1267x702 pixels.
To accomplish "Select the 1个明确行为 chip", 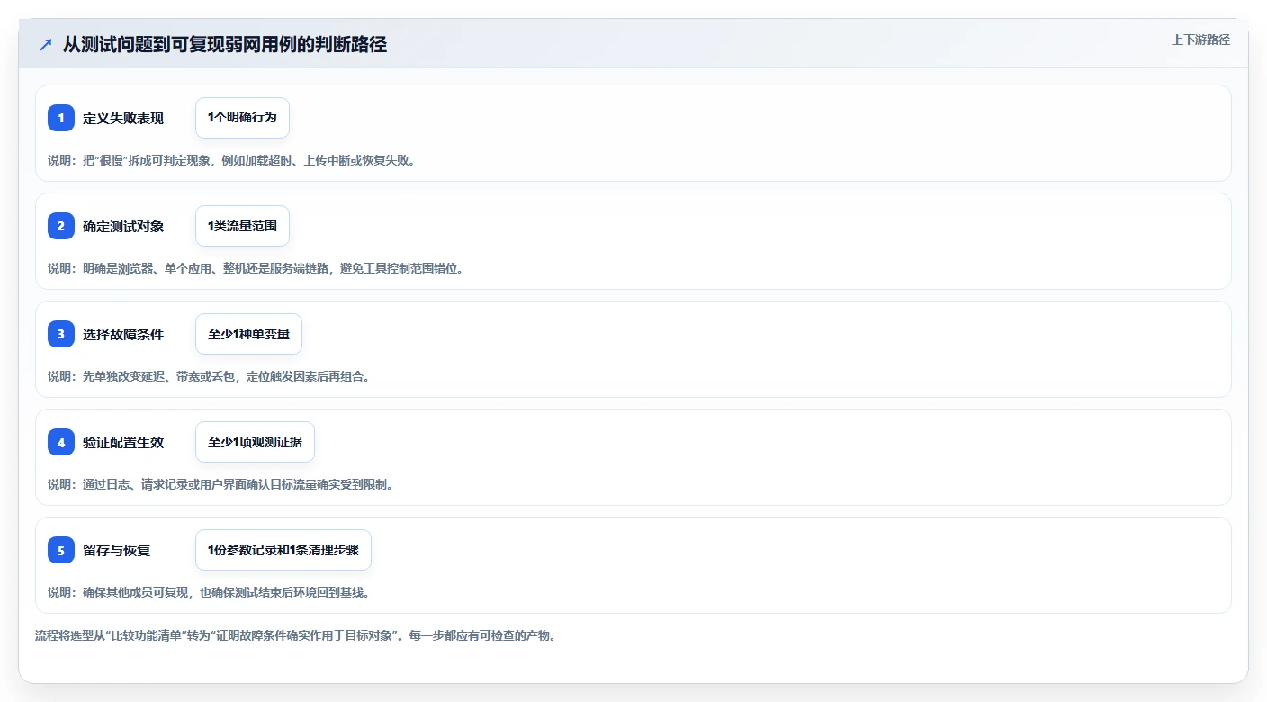I will (x=242, y=118).
